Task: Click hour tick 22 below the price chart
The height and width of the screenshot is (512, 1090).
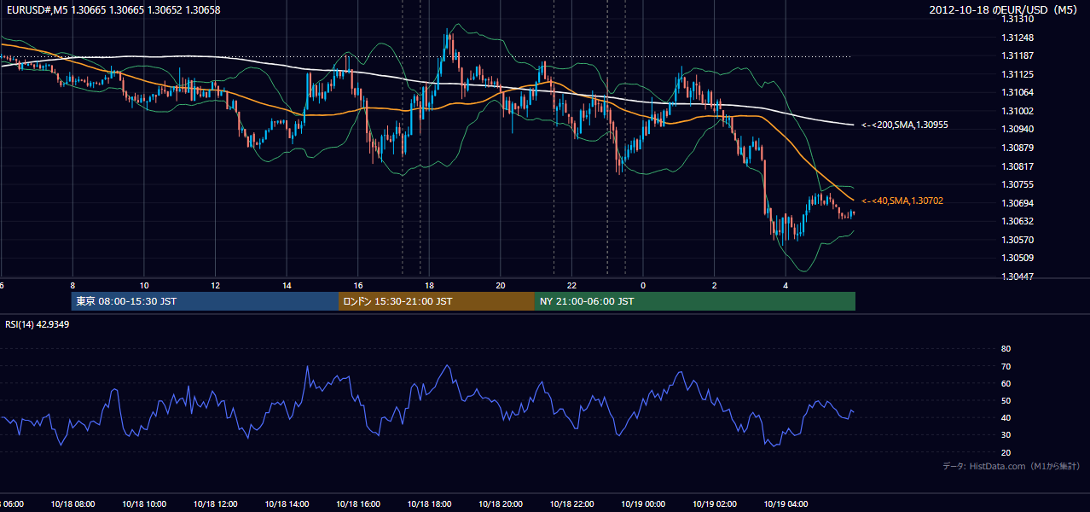Action: click(x=571, y=285)
